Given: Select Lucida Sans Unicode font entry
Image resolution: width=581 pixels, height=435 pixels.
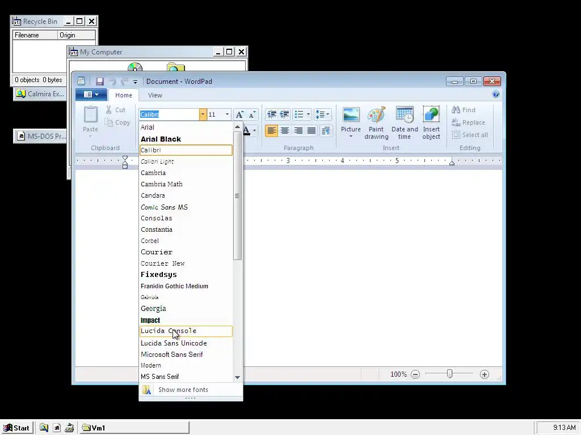Looking at the screenshot, I should [x=186, y=343].
